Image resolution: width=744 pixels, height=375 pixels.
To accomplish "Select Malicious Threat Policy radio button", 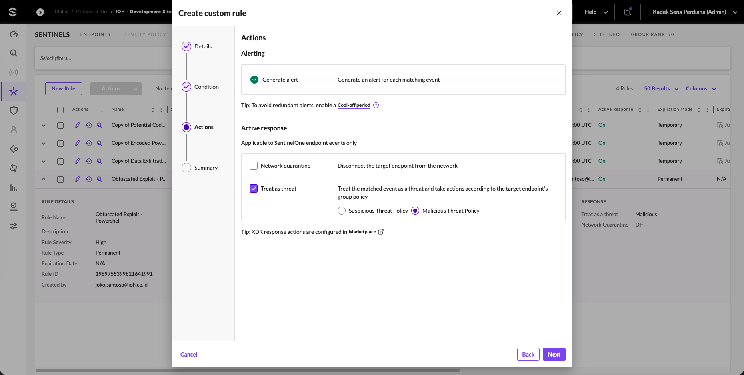I will point(415,211).
